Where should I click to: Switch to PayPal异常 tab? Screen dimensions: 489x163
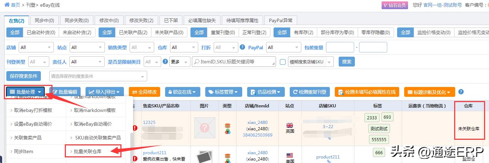point(281,20)
